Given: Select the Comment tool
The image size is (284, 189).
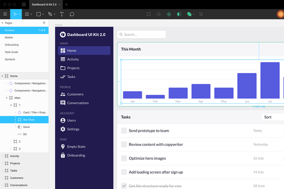Looking at the screenshot, I should (x=72, y=14).
